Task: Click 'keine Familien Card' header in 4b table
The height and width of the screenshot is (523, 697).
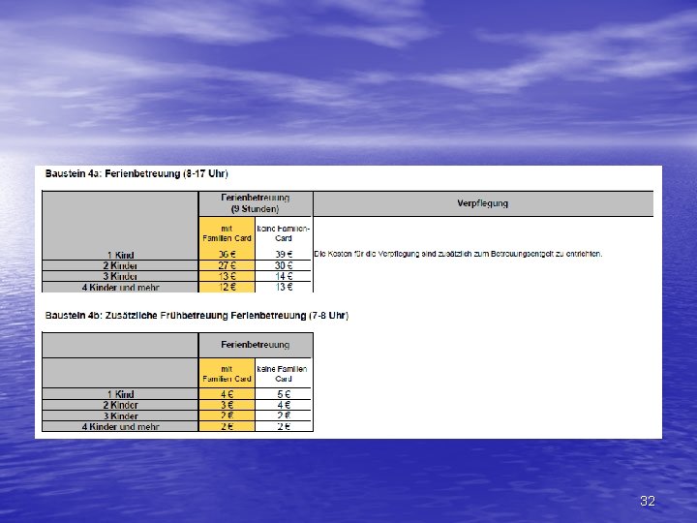Action: tap(284, 374)
